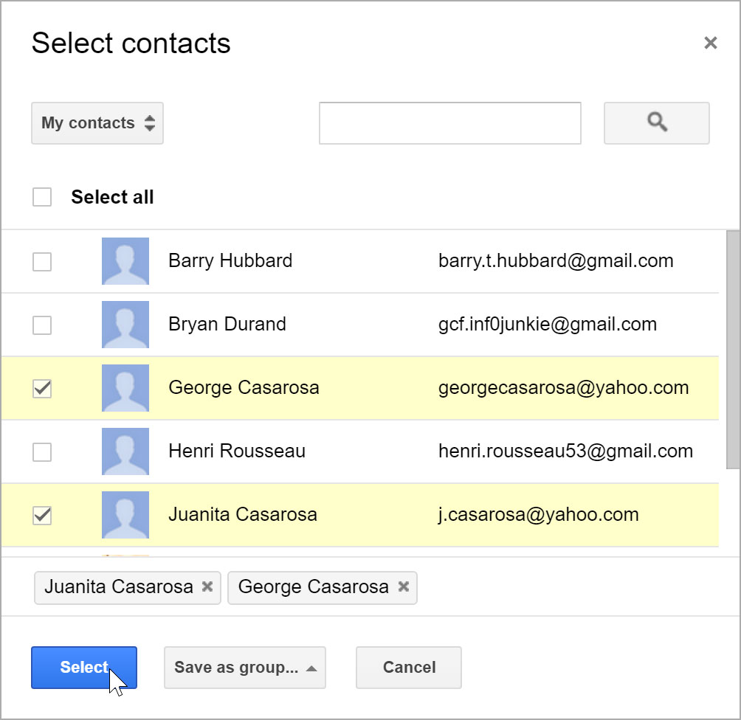The width and height of the screenshot is (741, 720).
Task: Close the Select contacts dialog
Action: coord(710,42)
